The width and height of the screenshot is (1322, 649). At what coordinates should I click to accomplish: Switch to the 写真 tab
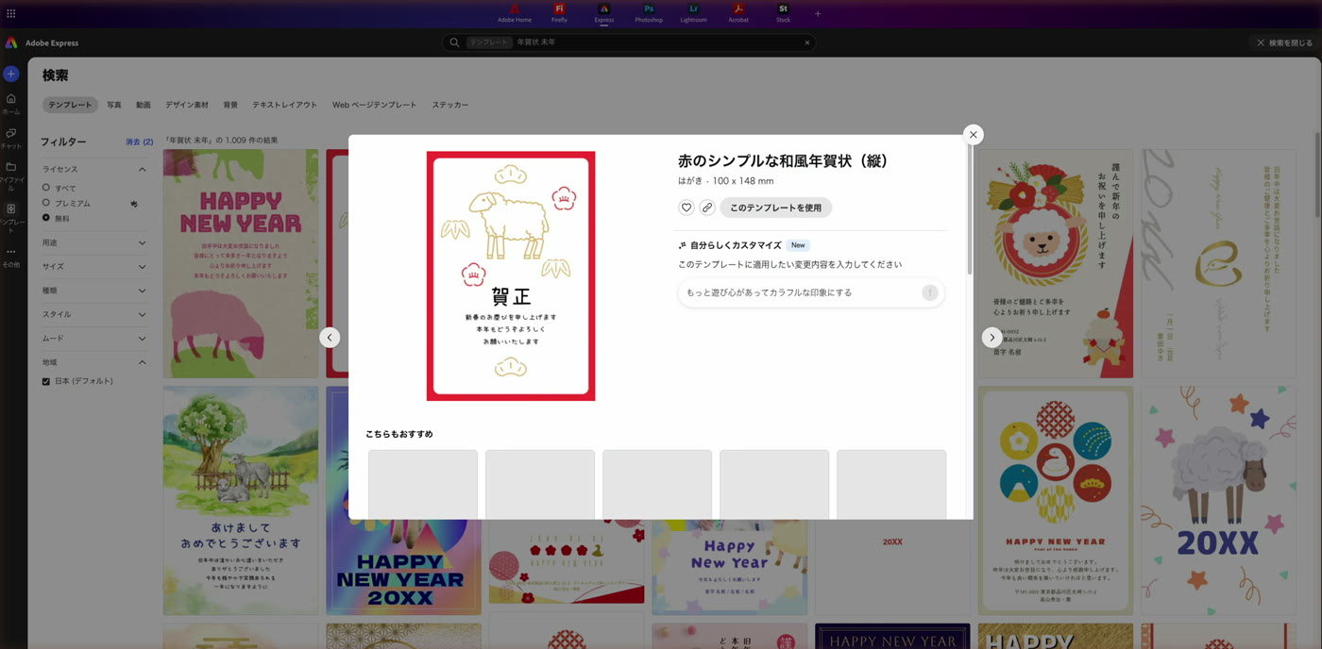pos(114,105)
